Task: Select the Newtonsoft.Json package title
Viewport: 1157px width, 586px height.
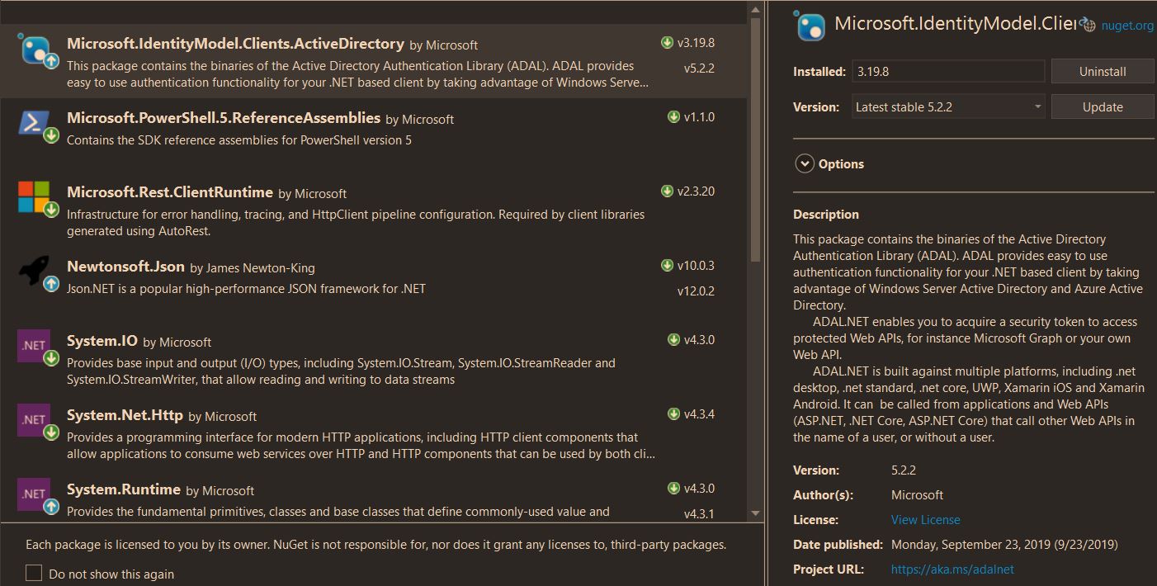Action: coord(125,267)
